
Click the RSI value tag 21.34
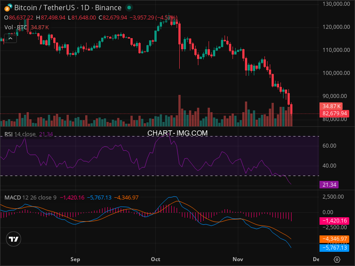[x=328, y=184]
